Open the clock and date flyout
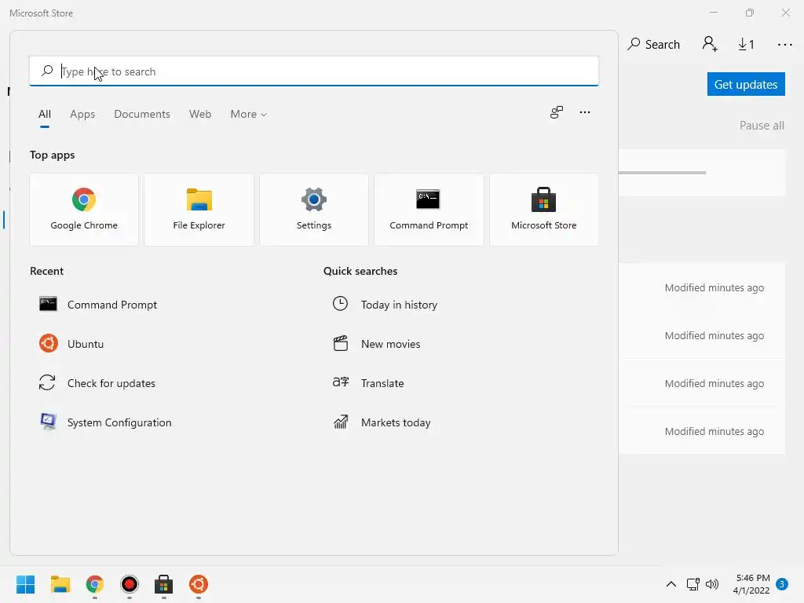804x603 pixels. [751, 584]
